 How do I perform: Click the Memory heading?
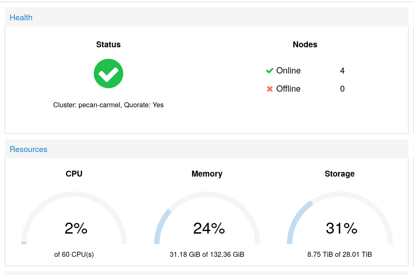tap(207, 174)
